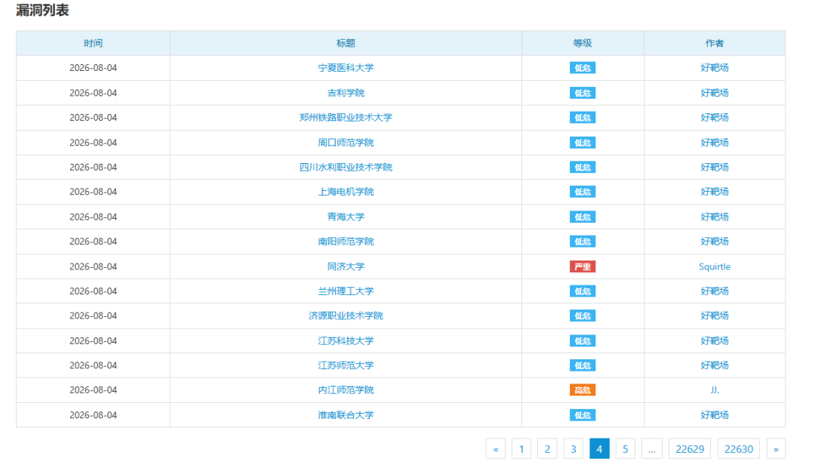Click the 低危 badge for 宁夏医科大学
The width and height of the screenshot is (815, 468).
pyautogui.click(x=583, y=68)
